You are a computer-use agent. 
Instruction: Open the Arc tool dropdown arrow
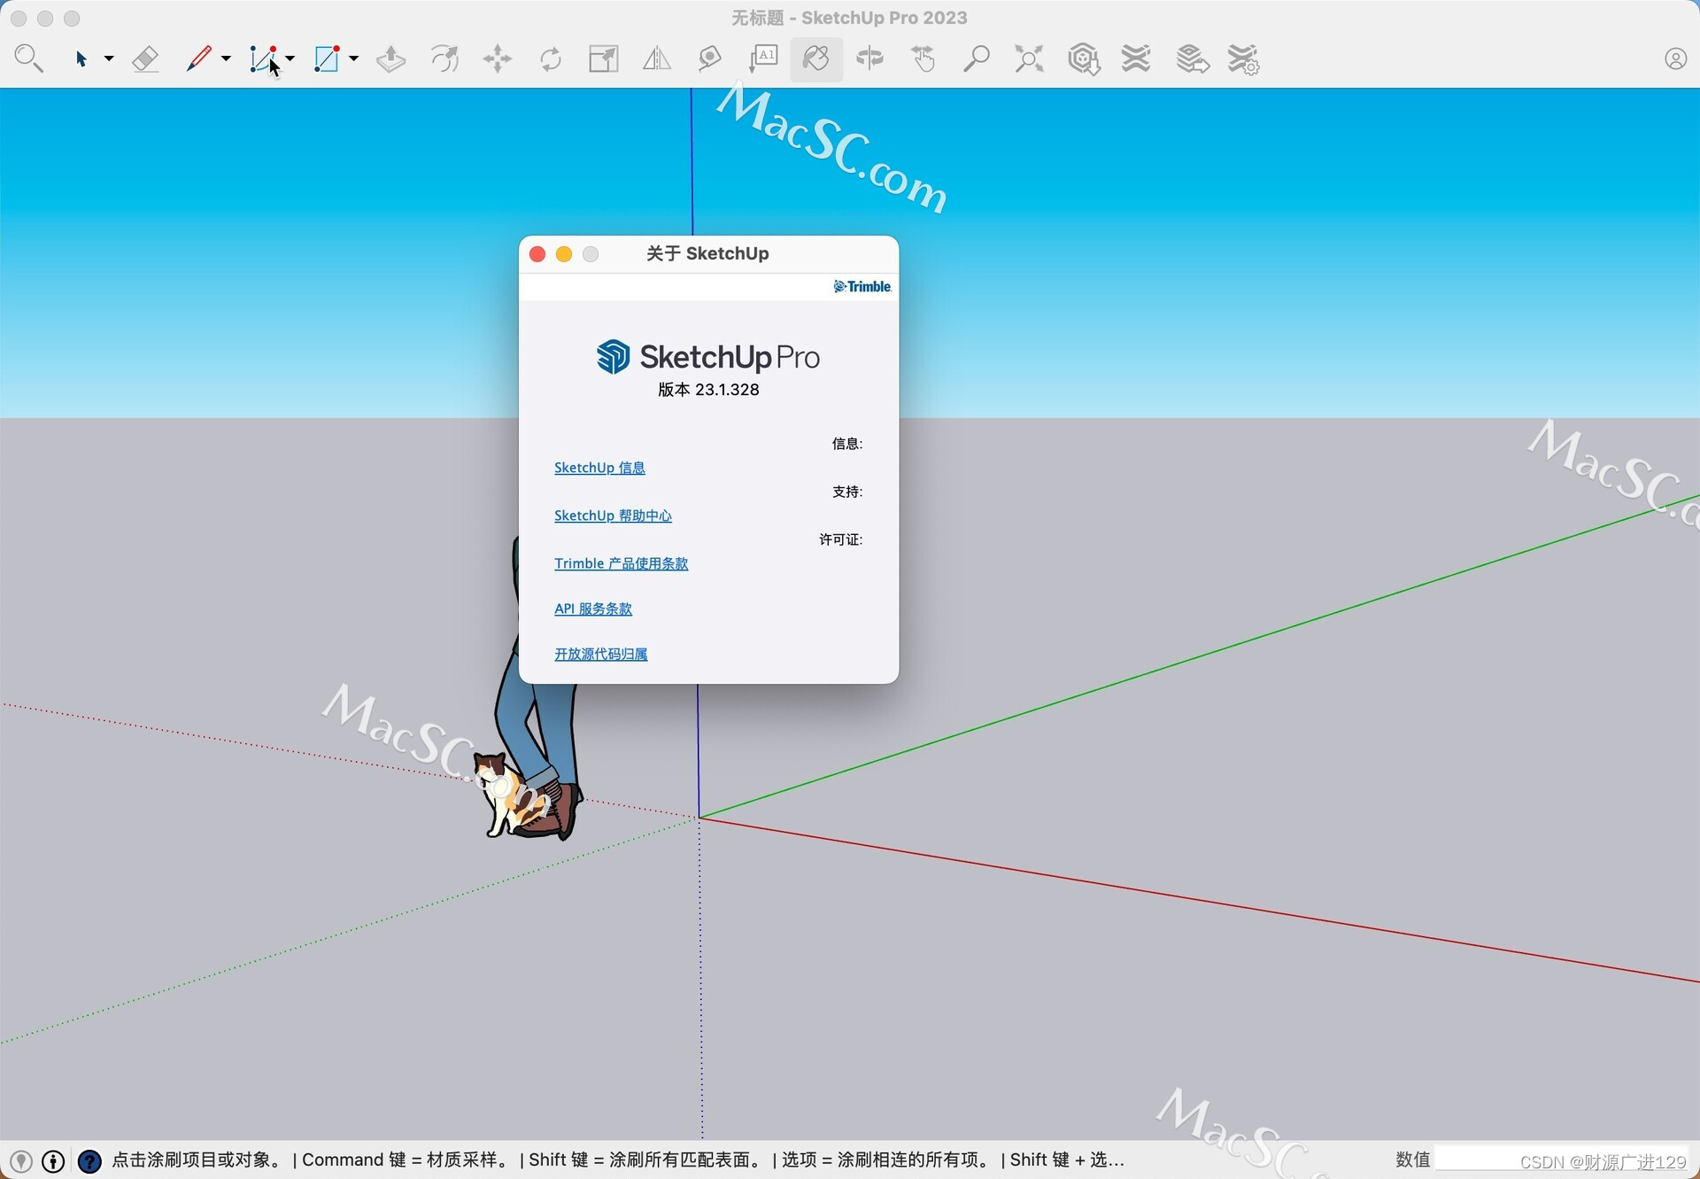(x=290, y=59)
